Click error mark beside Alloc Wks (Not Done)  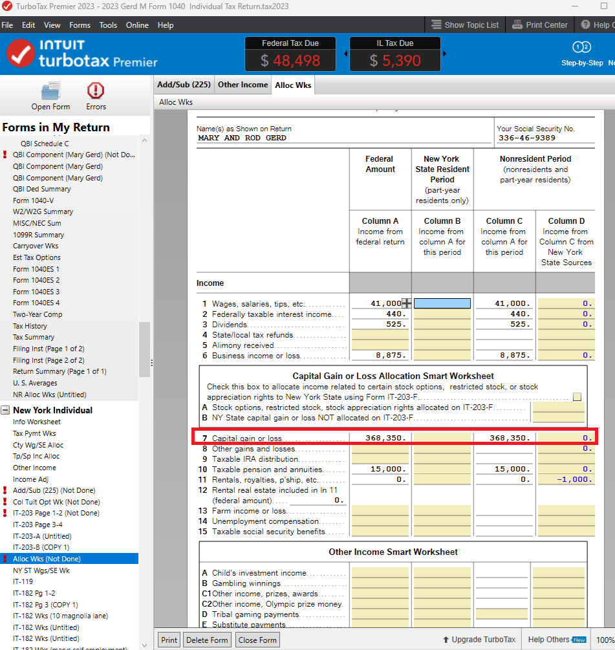5,559
